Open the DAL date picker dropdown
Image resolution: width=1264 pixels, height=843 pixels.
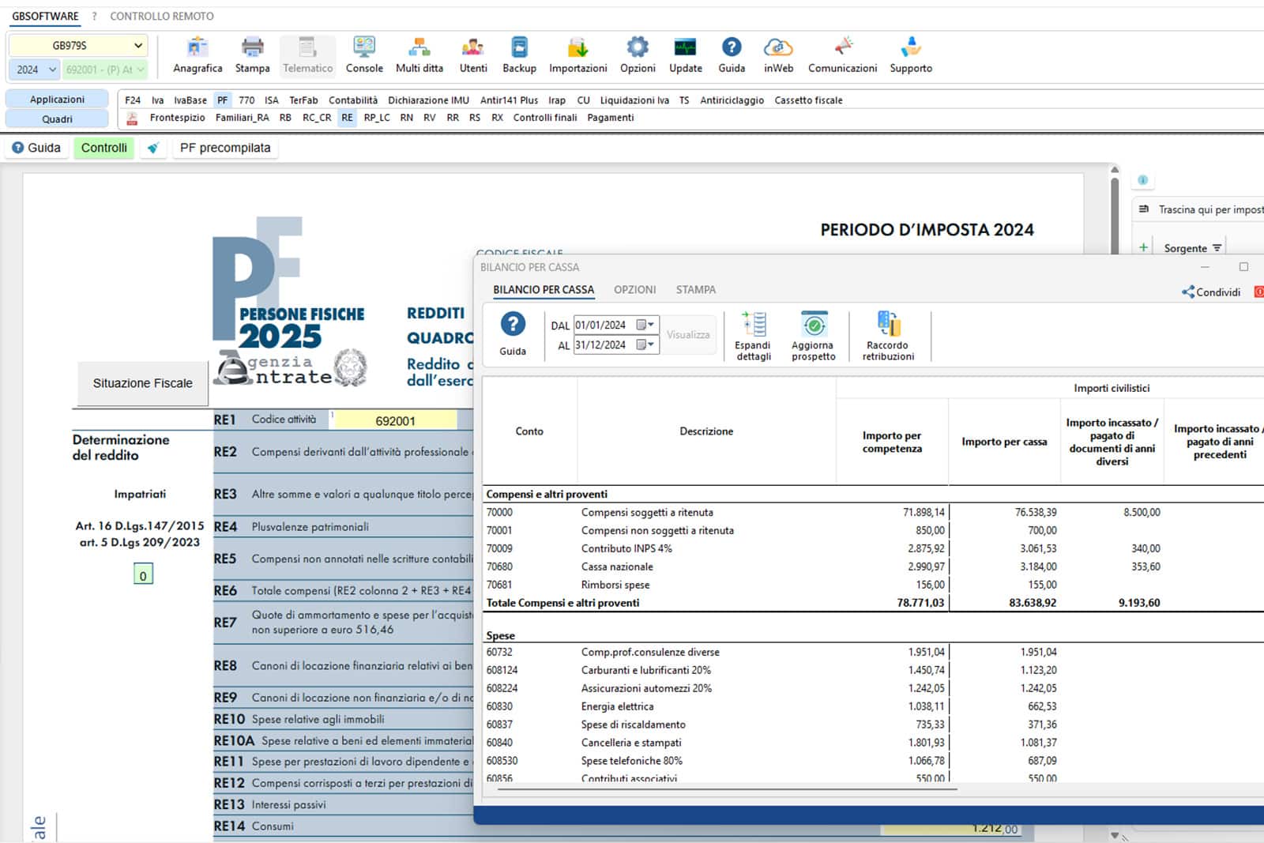tap(646, 325)
